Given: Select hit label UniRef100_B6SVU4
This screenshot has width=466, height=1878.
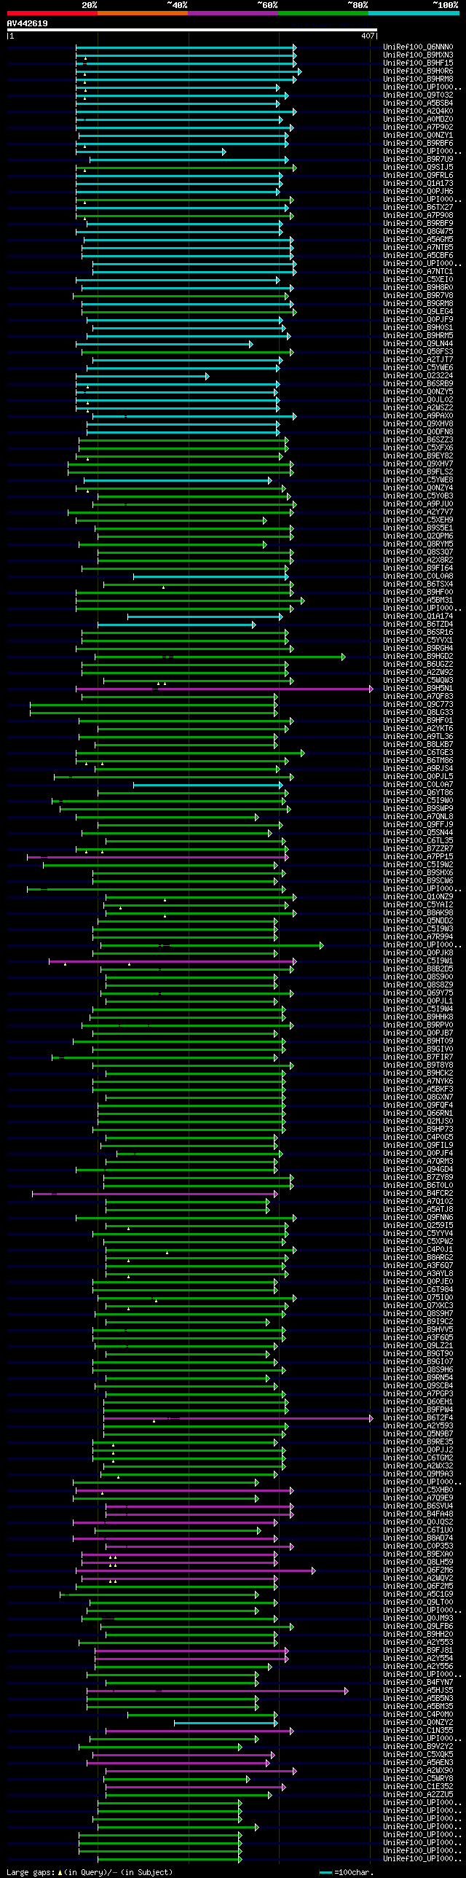Looking at the screenshot, I should coord(418,1506).
